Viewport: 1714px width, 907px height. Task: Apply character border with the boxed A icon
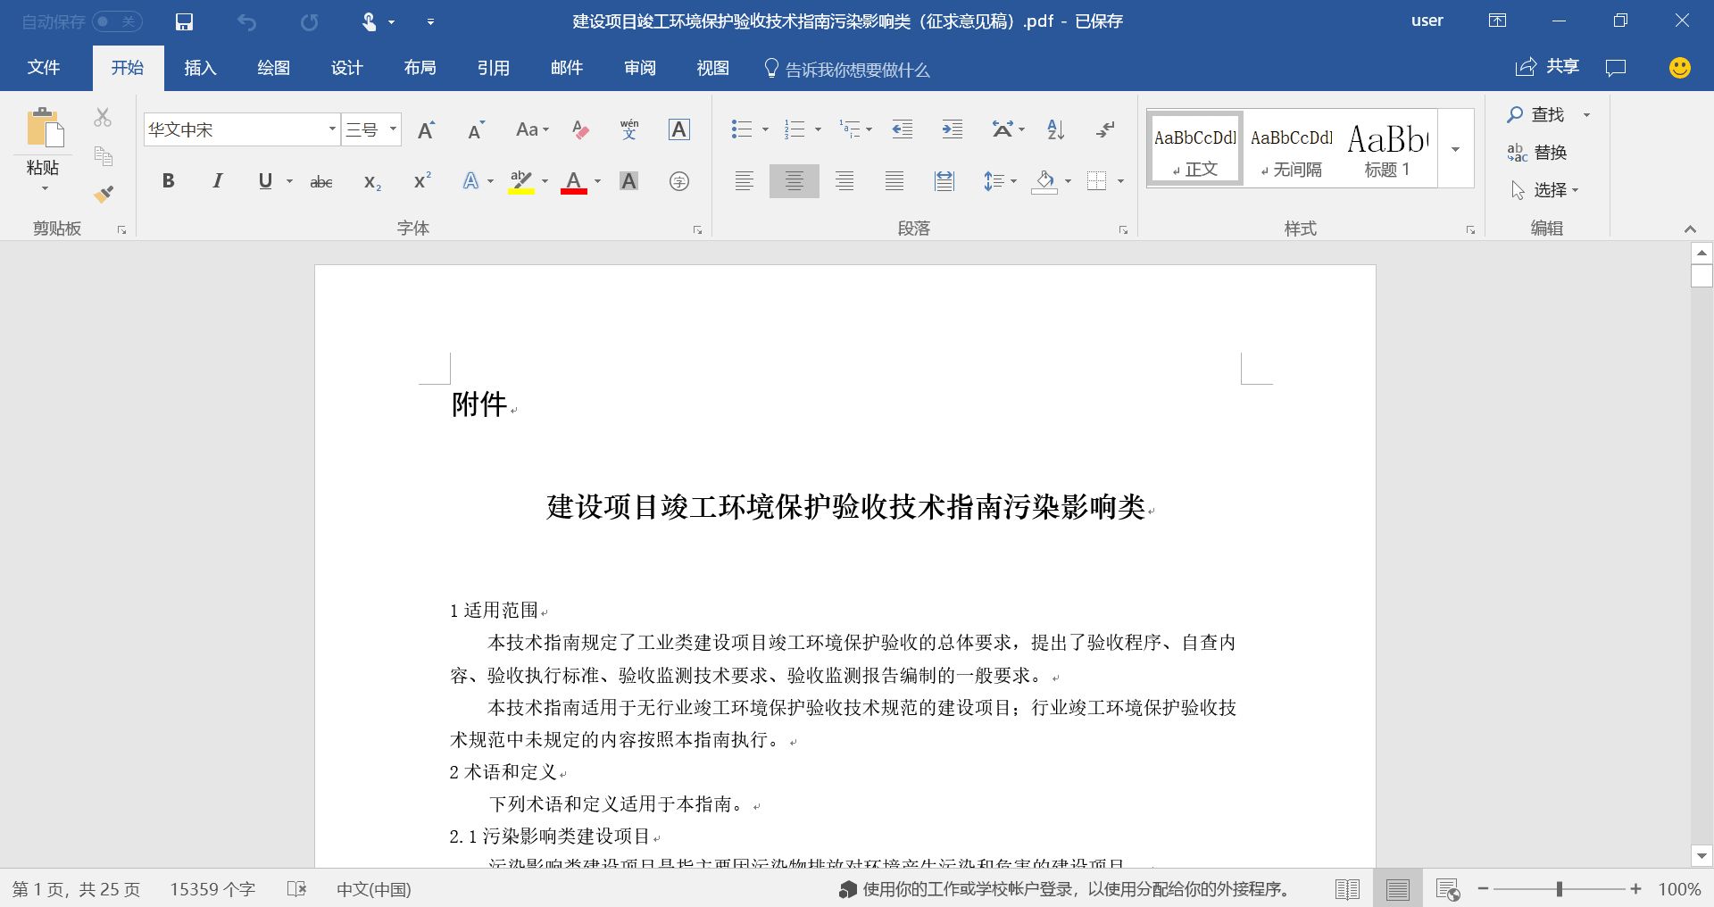678,130
